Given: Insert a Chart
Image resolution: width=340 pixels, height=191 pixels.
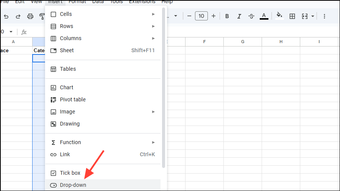Looking at the screenshot, I should 103,87.
